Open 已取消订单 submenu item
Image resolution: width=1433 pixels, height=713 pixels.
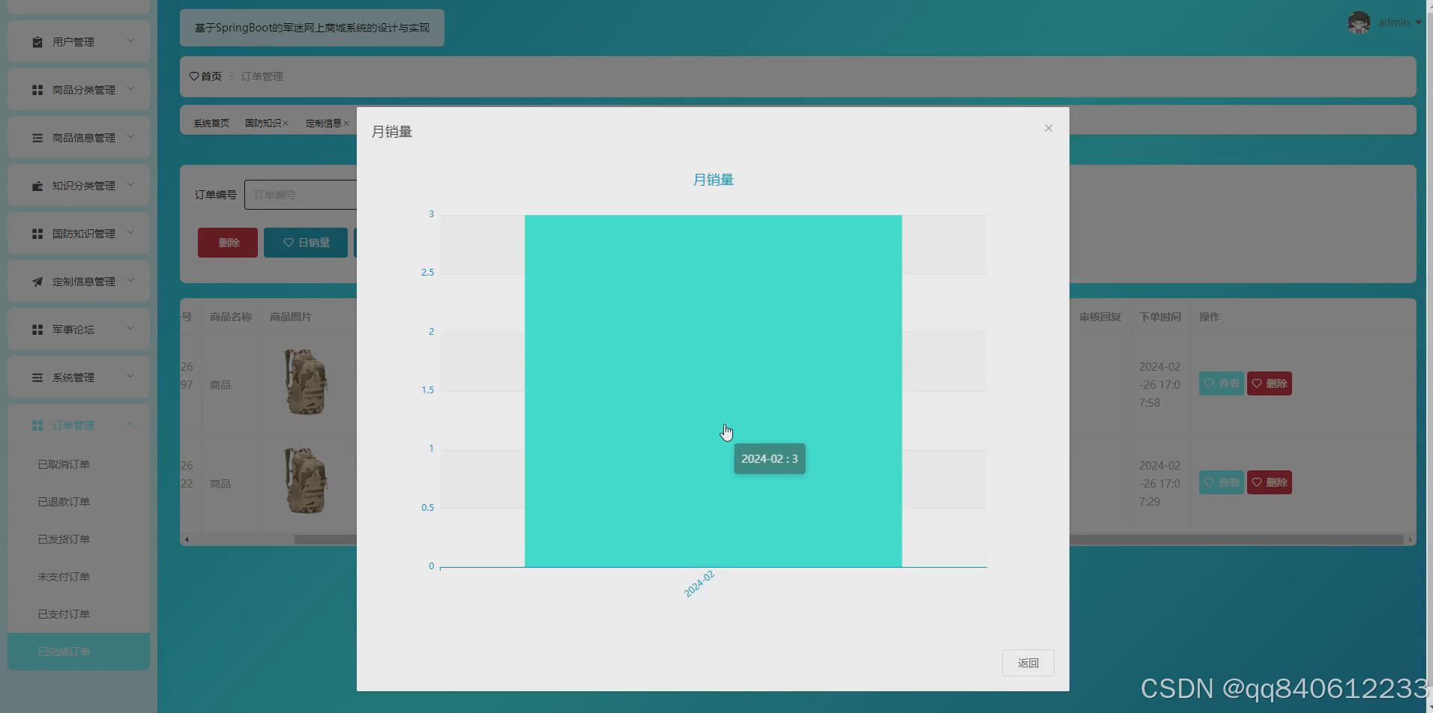click(79, 464)
